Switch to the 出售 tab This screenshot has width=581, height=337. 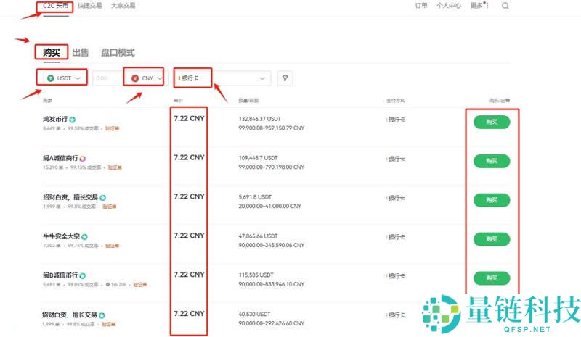(x=81, y=52)
